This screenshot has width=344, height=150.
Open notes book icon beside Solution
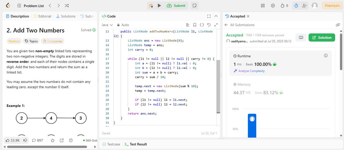(301, 38)
